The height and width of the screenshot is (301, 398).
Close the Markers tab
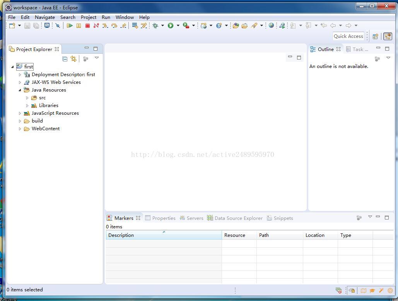click(138, 218)
